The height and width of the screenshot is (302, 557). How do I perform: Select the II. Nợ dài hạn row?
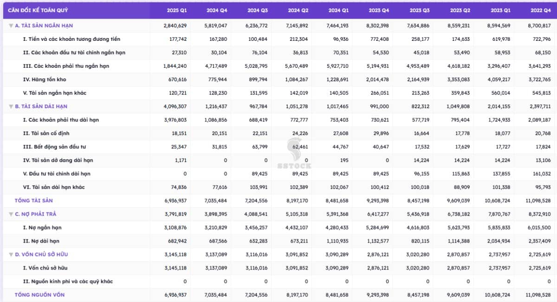pos(41,241)
